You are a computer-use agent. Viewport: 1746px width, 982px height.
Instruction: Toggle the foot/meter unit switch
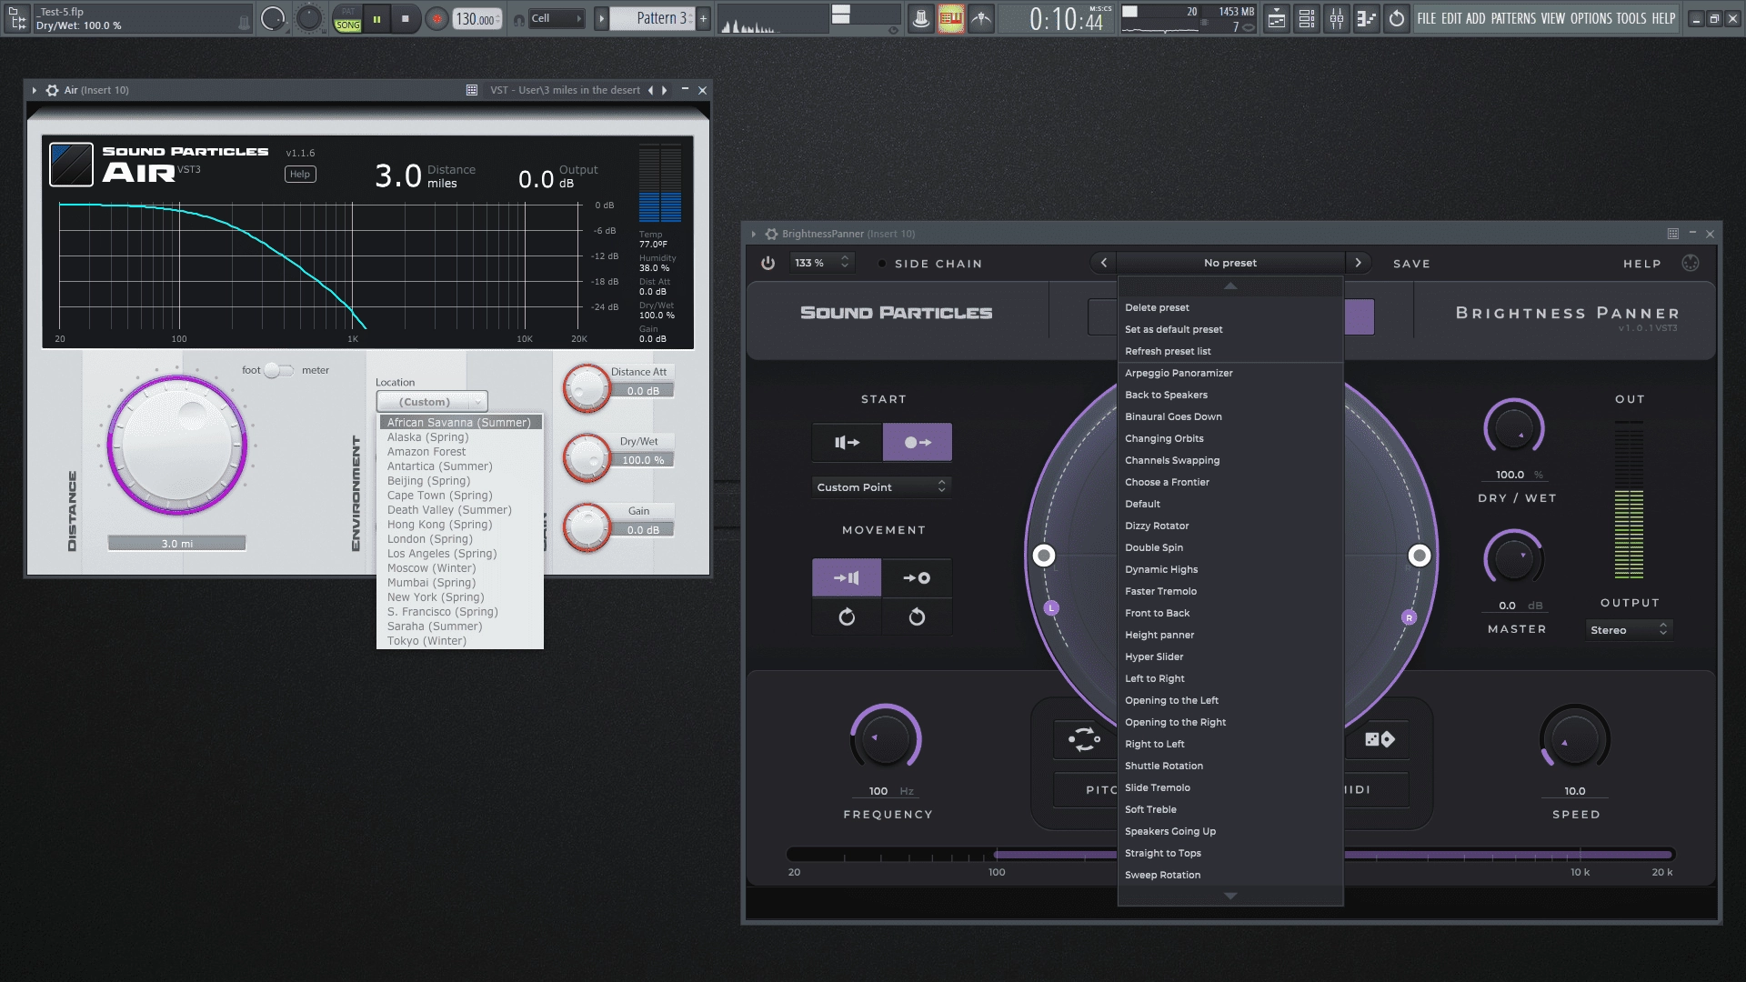coord(279,370)
